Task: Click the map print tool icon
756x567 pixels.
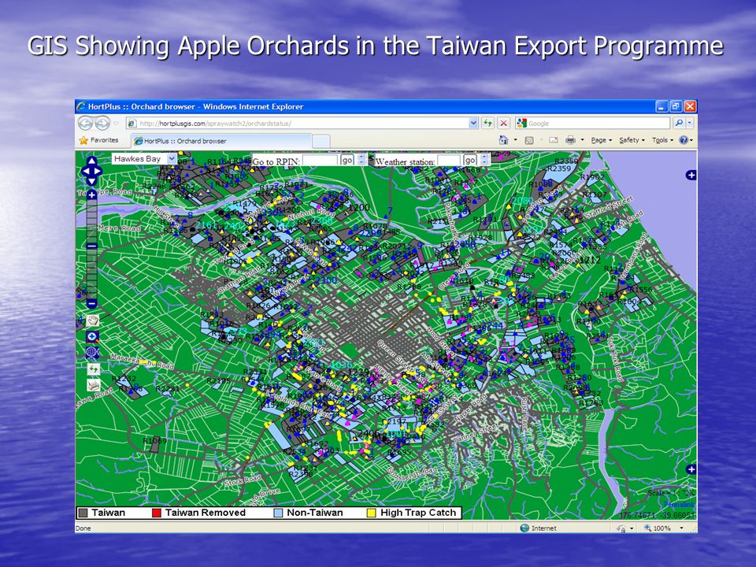Action: 93,385
